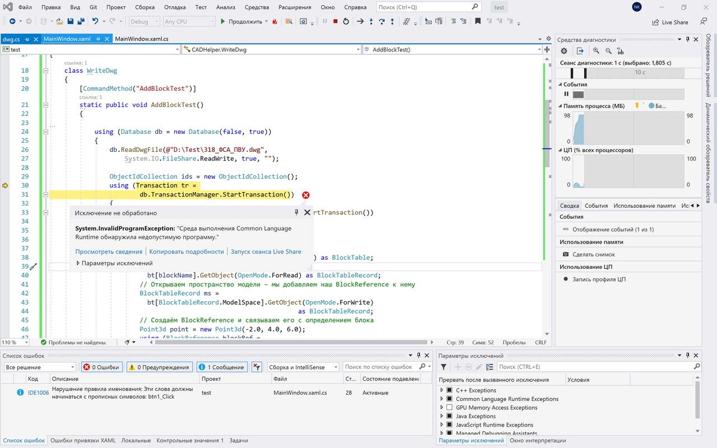The width and height of the screenshot is (717, 448).
Task: Toggle the 0 Предупреждения filter button
Action: coord(160,367)
